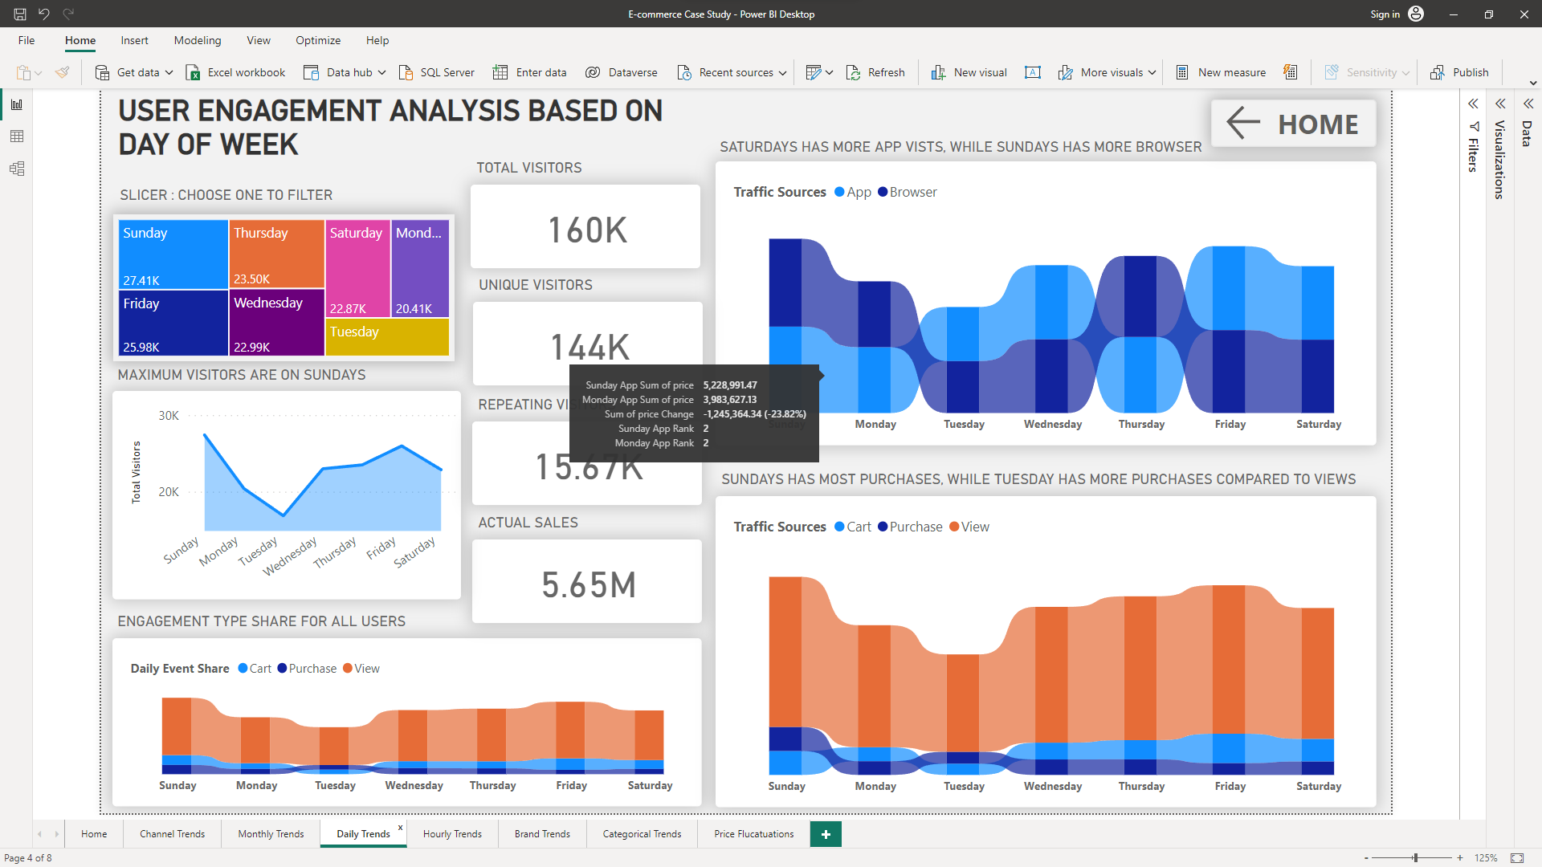
Task: Choose Tuesday tile in the slicer
Action: click(387, 337)
